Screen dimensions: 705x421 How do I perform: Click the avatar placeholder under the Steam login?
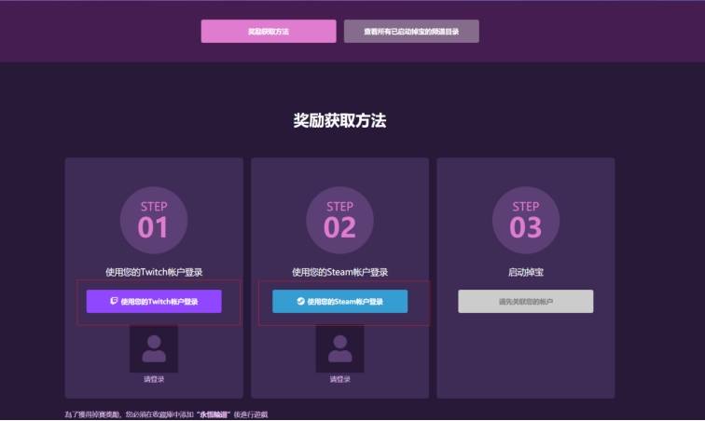[x=339, y=349]
